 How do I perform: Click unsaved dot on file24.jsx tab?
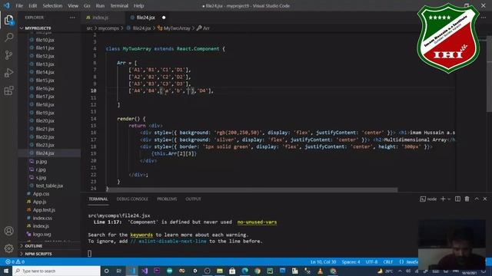164,18
